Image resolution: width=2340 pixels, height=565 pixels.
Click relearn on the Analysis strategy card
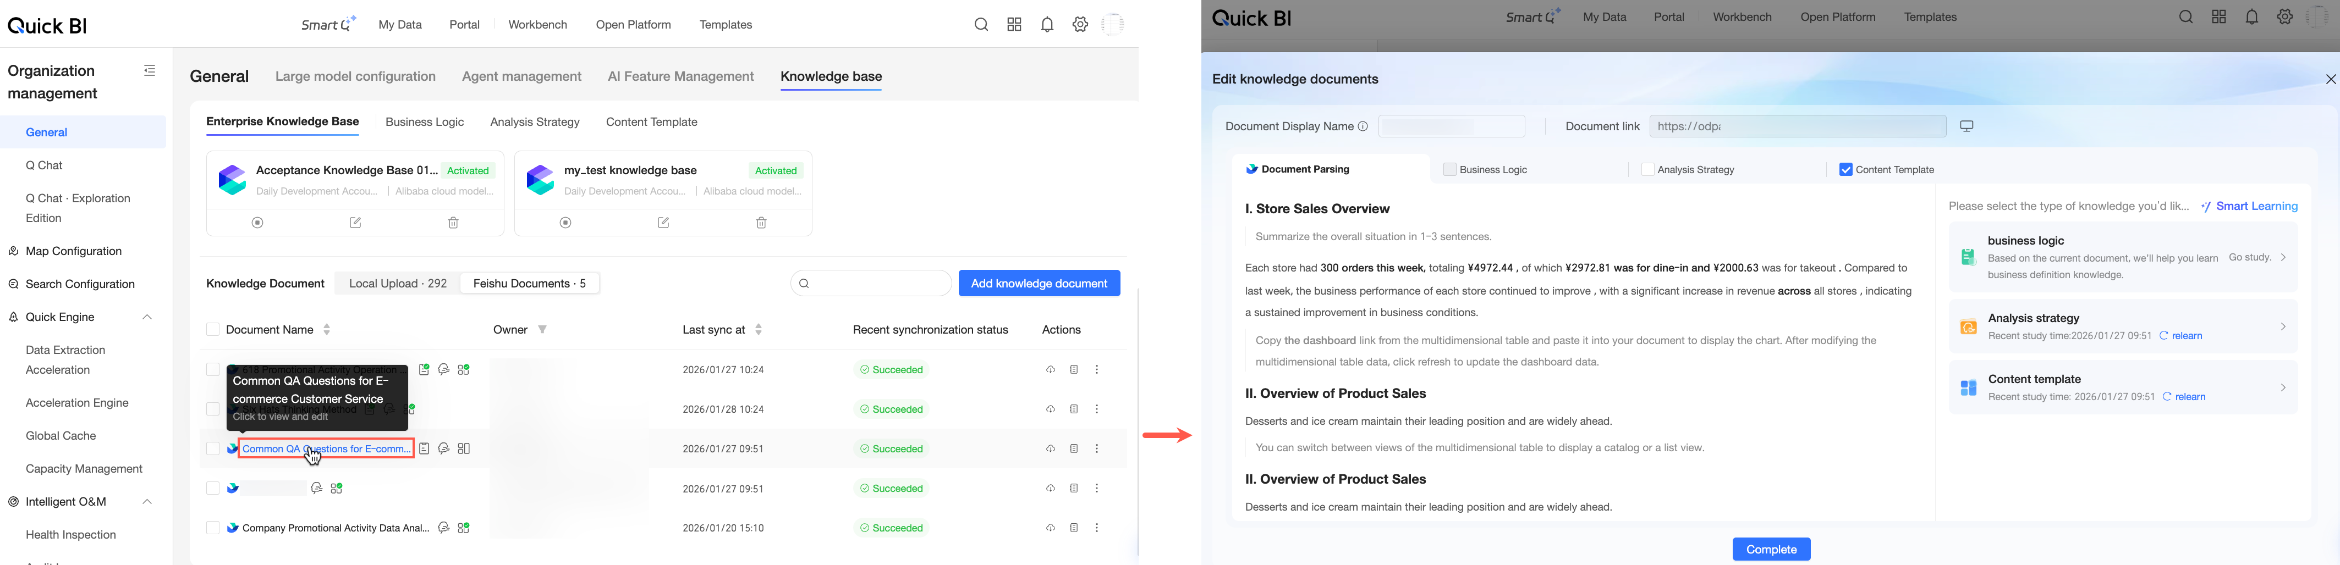[2181, 336]
